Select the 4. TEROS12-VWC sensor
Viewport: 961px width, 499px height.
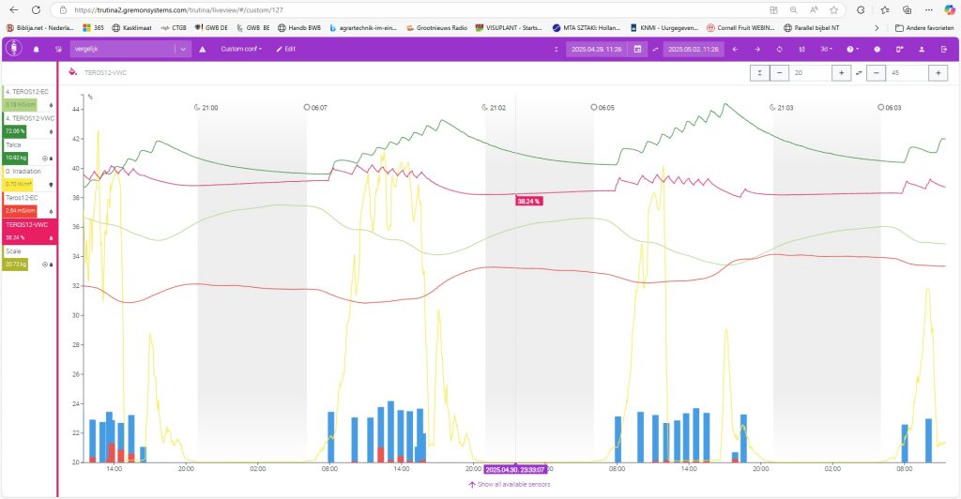(29, 125)
